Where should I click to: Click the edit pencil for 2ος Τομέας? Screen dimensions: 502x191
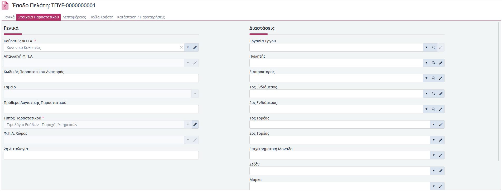pos(441,140)
